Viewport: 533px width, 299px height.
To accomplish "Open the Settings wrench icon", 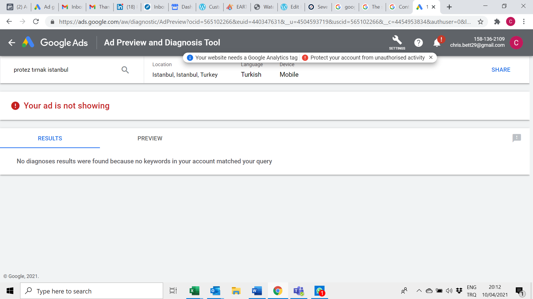I will (397, 42).
